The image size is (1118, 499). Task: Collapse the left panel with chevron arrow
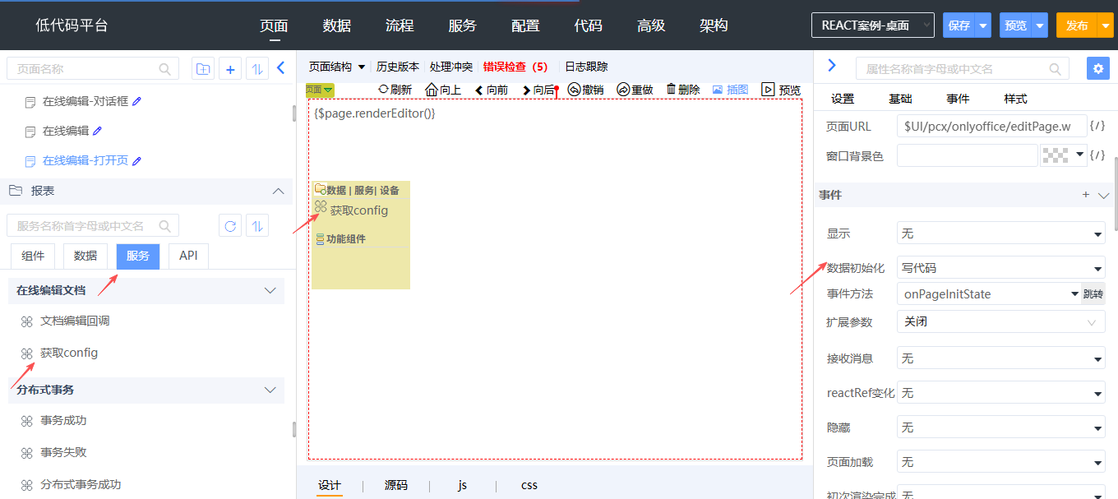(280, 68)
